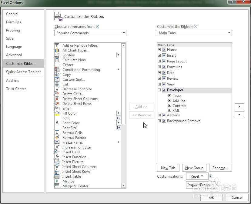251x204 pixels.
Task: Toggle the Data tab checkbox
Action: [x=164, y=73]
